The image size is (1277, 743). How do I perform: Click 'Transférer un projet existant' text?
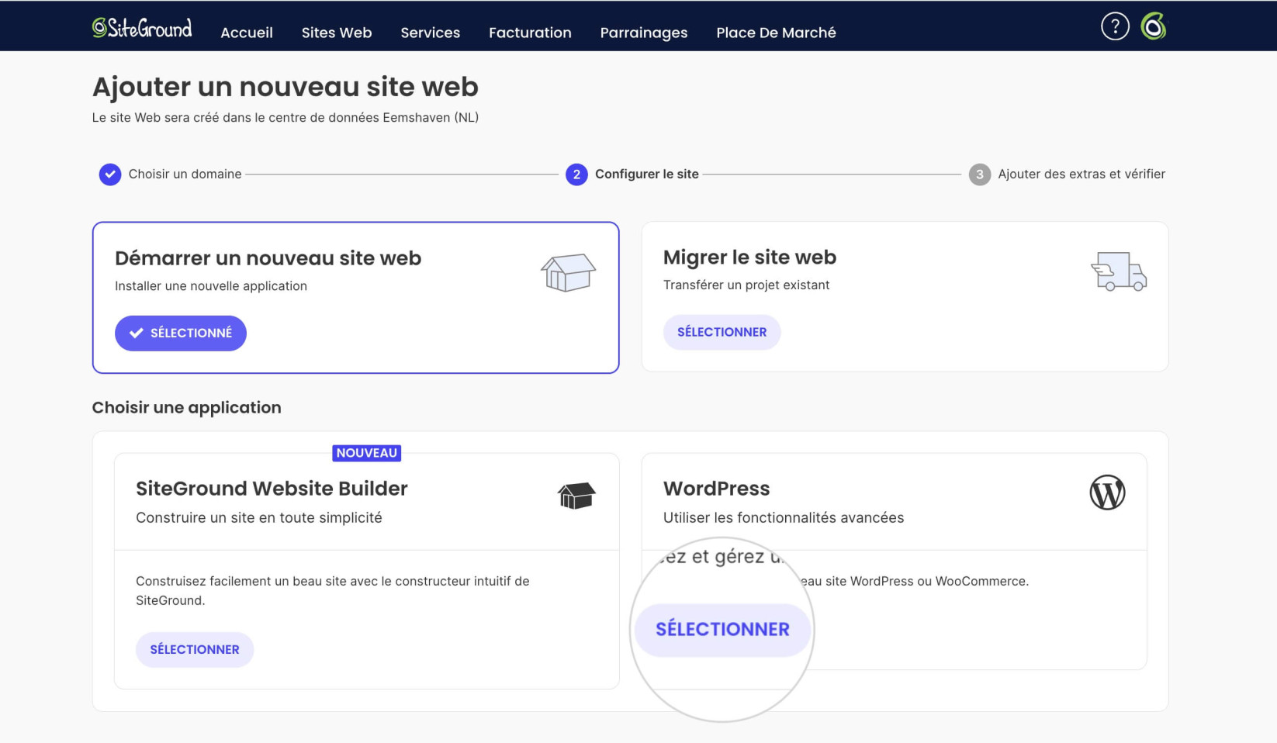746,285
